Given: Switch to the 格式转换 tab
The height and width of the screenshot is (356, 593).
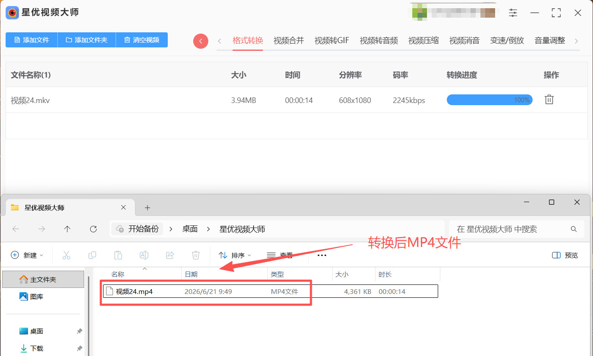Looking at the screenshot, I should point(248,41).
